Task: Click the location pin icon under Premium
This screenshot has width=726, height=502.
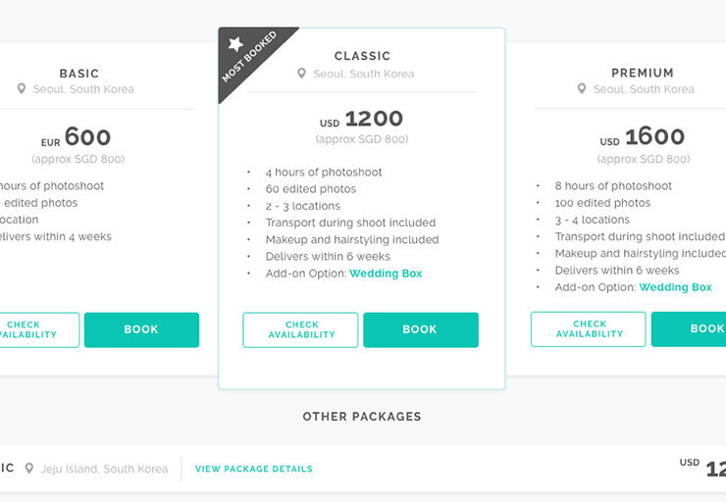Action: click(x=582, y=89)
